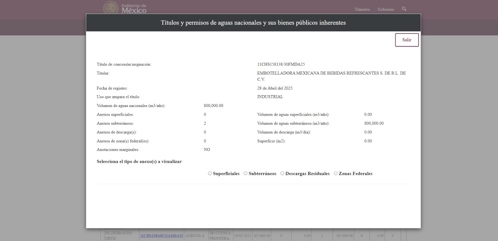Click the INDUSTRIAL use value

tap(270, 97)
